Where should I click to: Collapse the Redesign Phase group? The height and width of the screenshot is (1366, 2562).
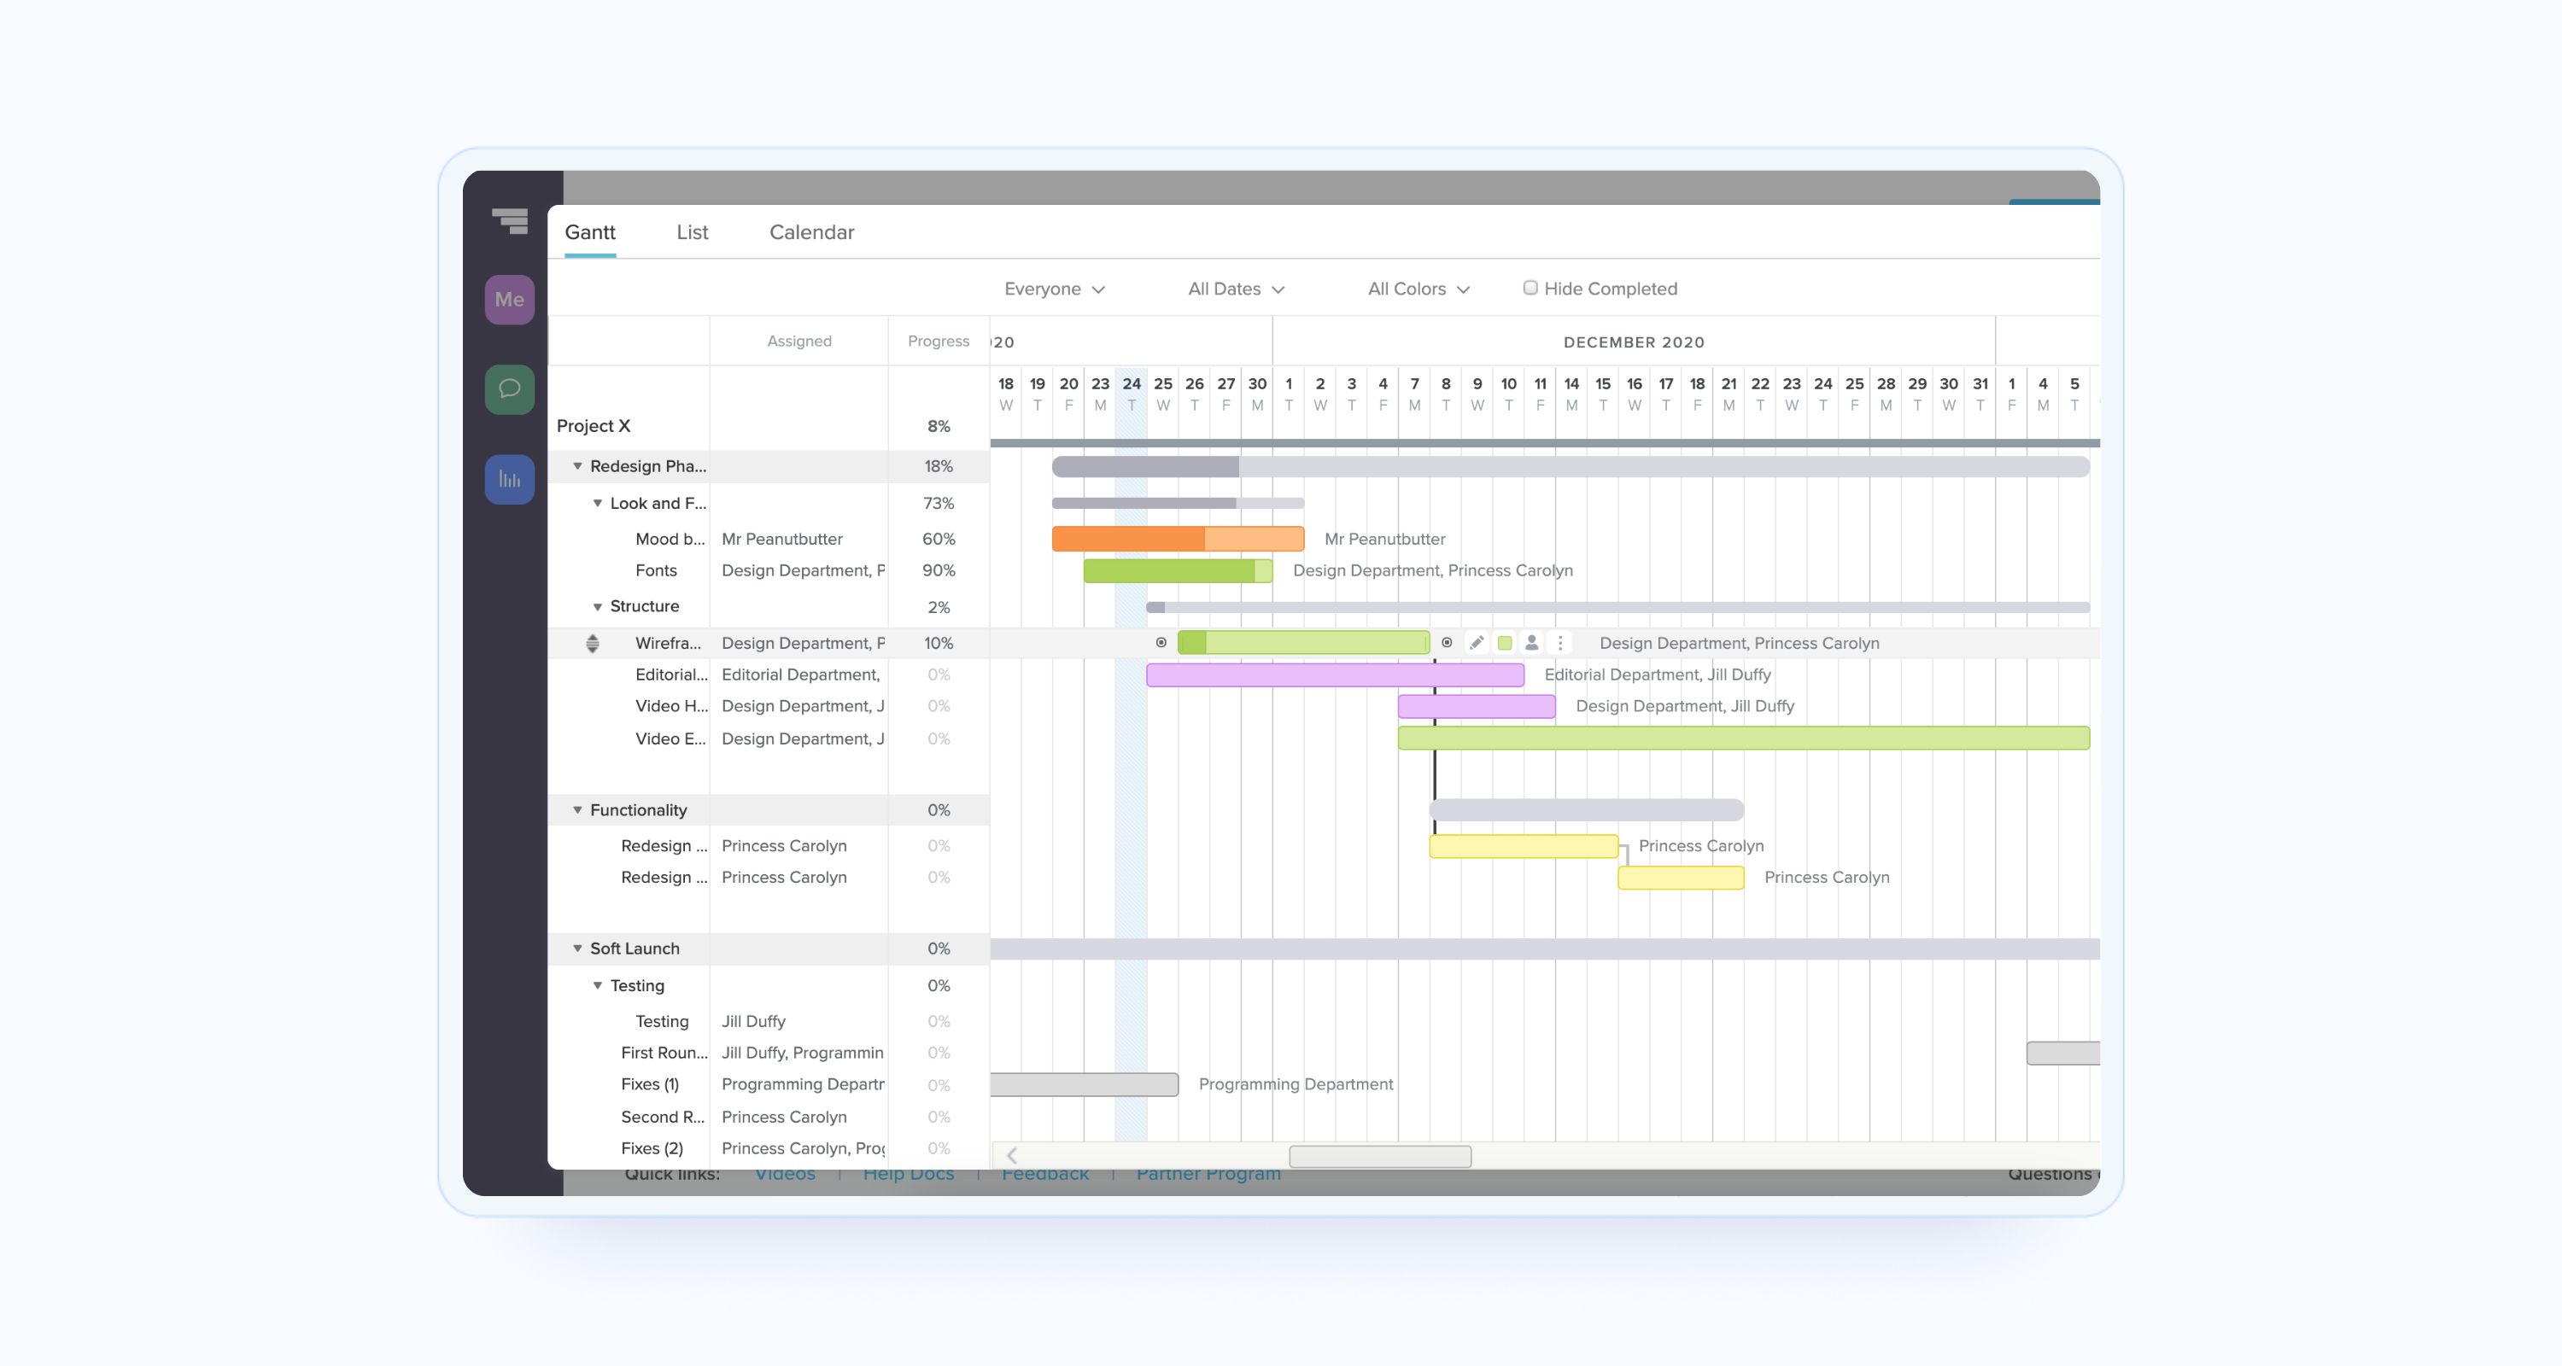[576, 465]
